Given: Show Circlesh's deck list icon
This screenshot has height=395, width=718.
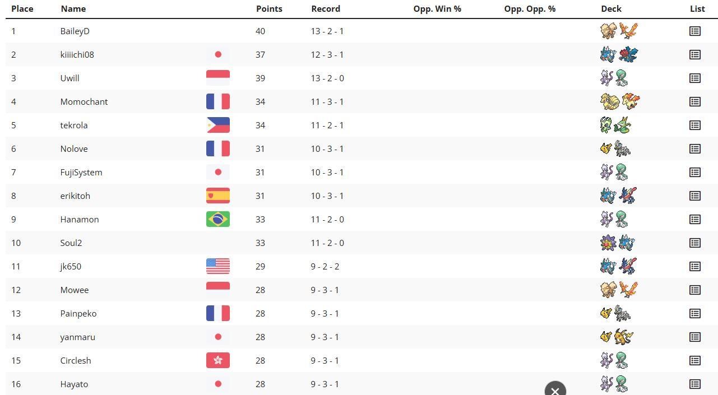Looking at the screenshot, I should pos(695,361).
